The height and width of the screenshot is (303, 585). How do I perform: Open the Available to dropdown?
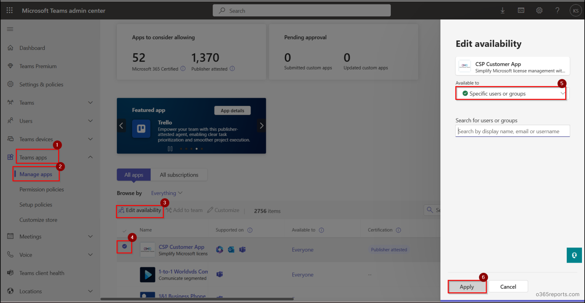pos(512,94)
